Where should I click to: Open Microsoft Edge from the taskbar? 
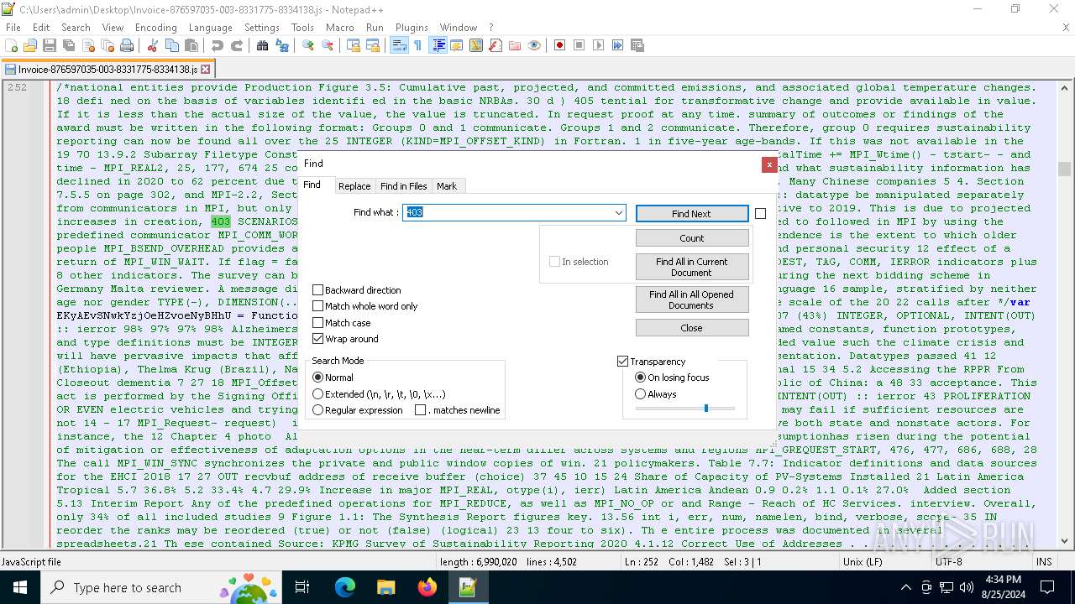345,587
